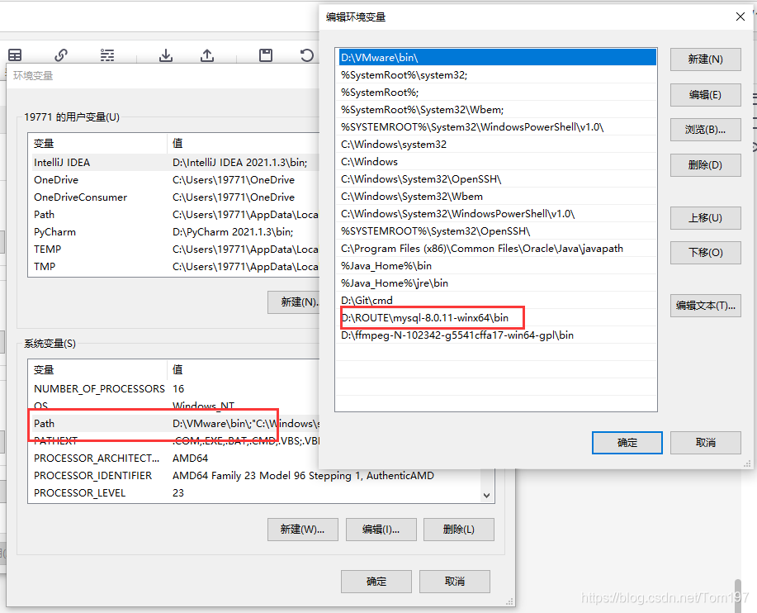Click the 下移(O) move down button

point(705,253)
